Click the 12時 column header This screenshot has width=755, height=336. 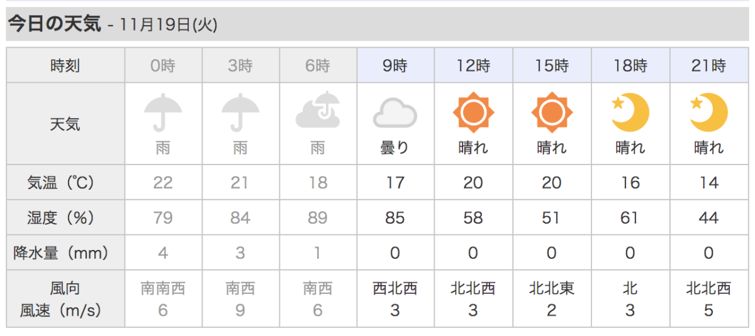click(x=473, y=65)
